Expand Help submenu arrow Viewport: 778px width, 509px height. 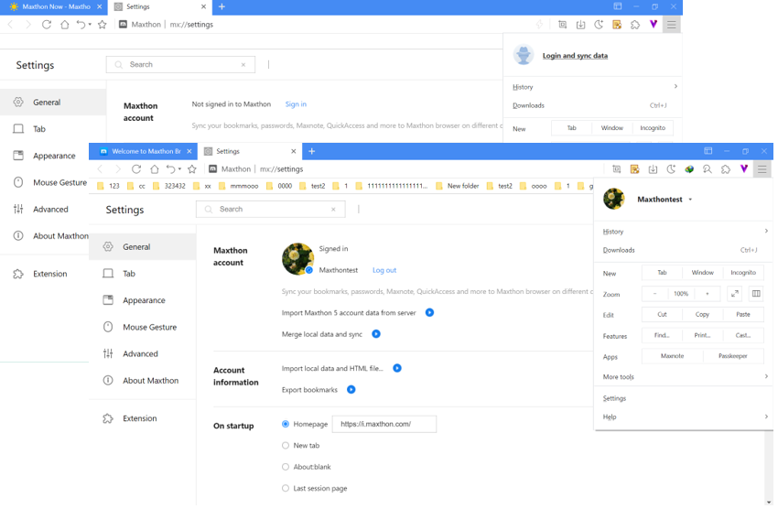tap(766, 417)
